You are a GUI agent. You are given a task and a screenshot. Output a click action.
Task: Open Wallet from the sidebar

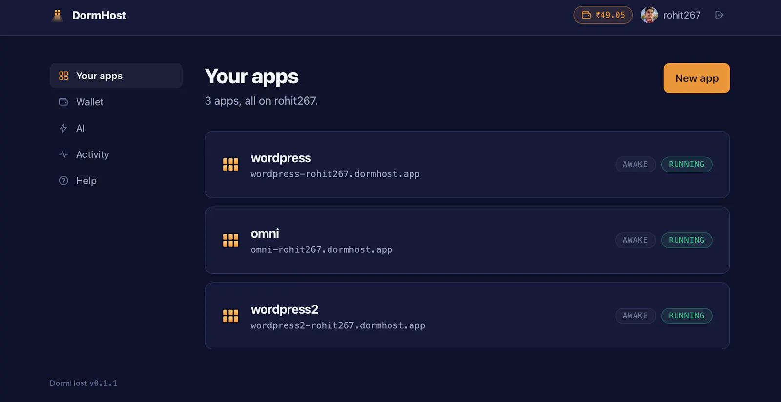116,102
